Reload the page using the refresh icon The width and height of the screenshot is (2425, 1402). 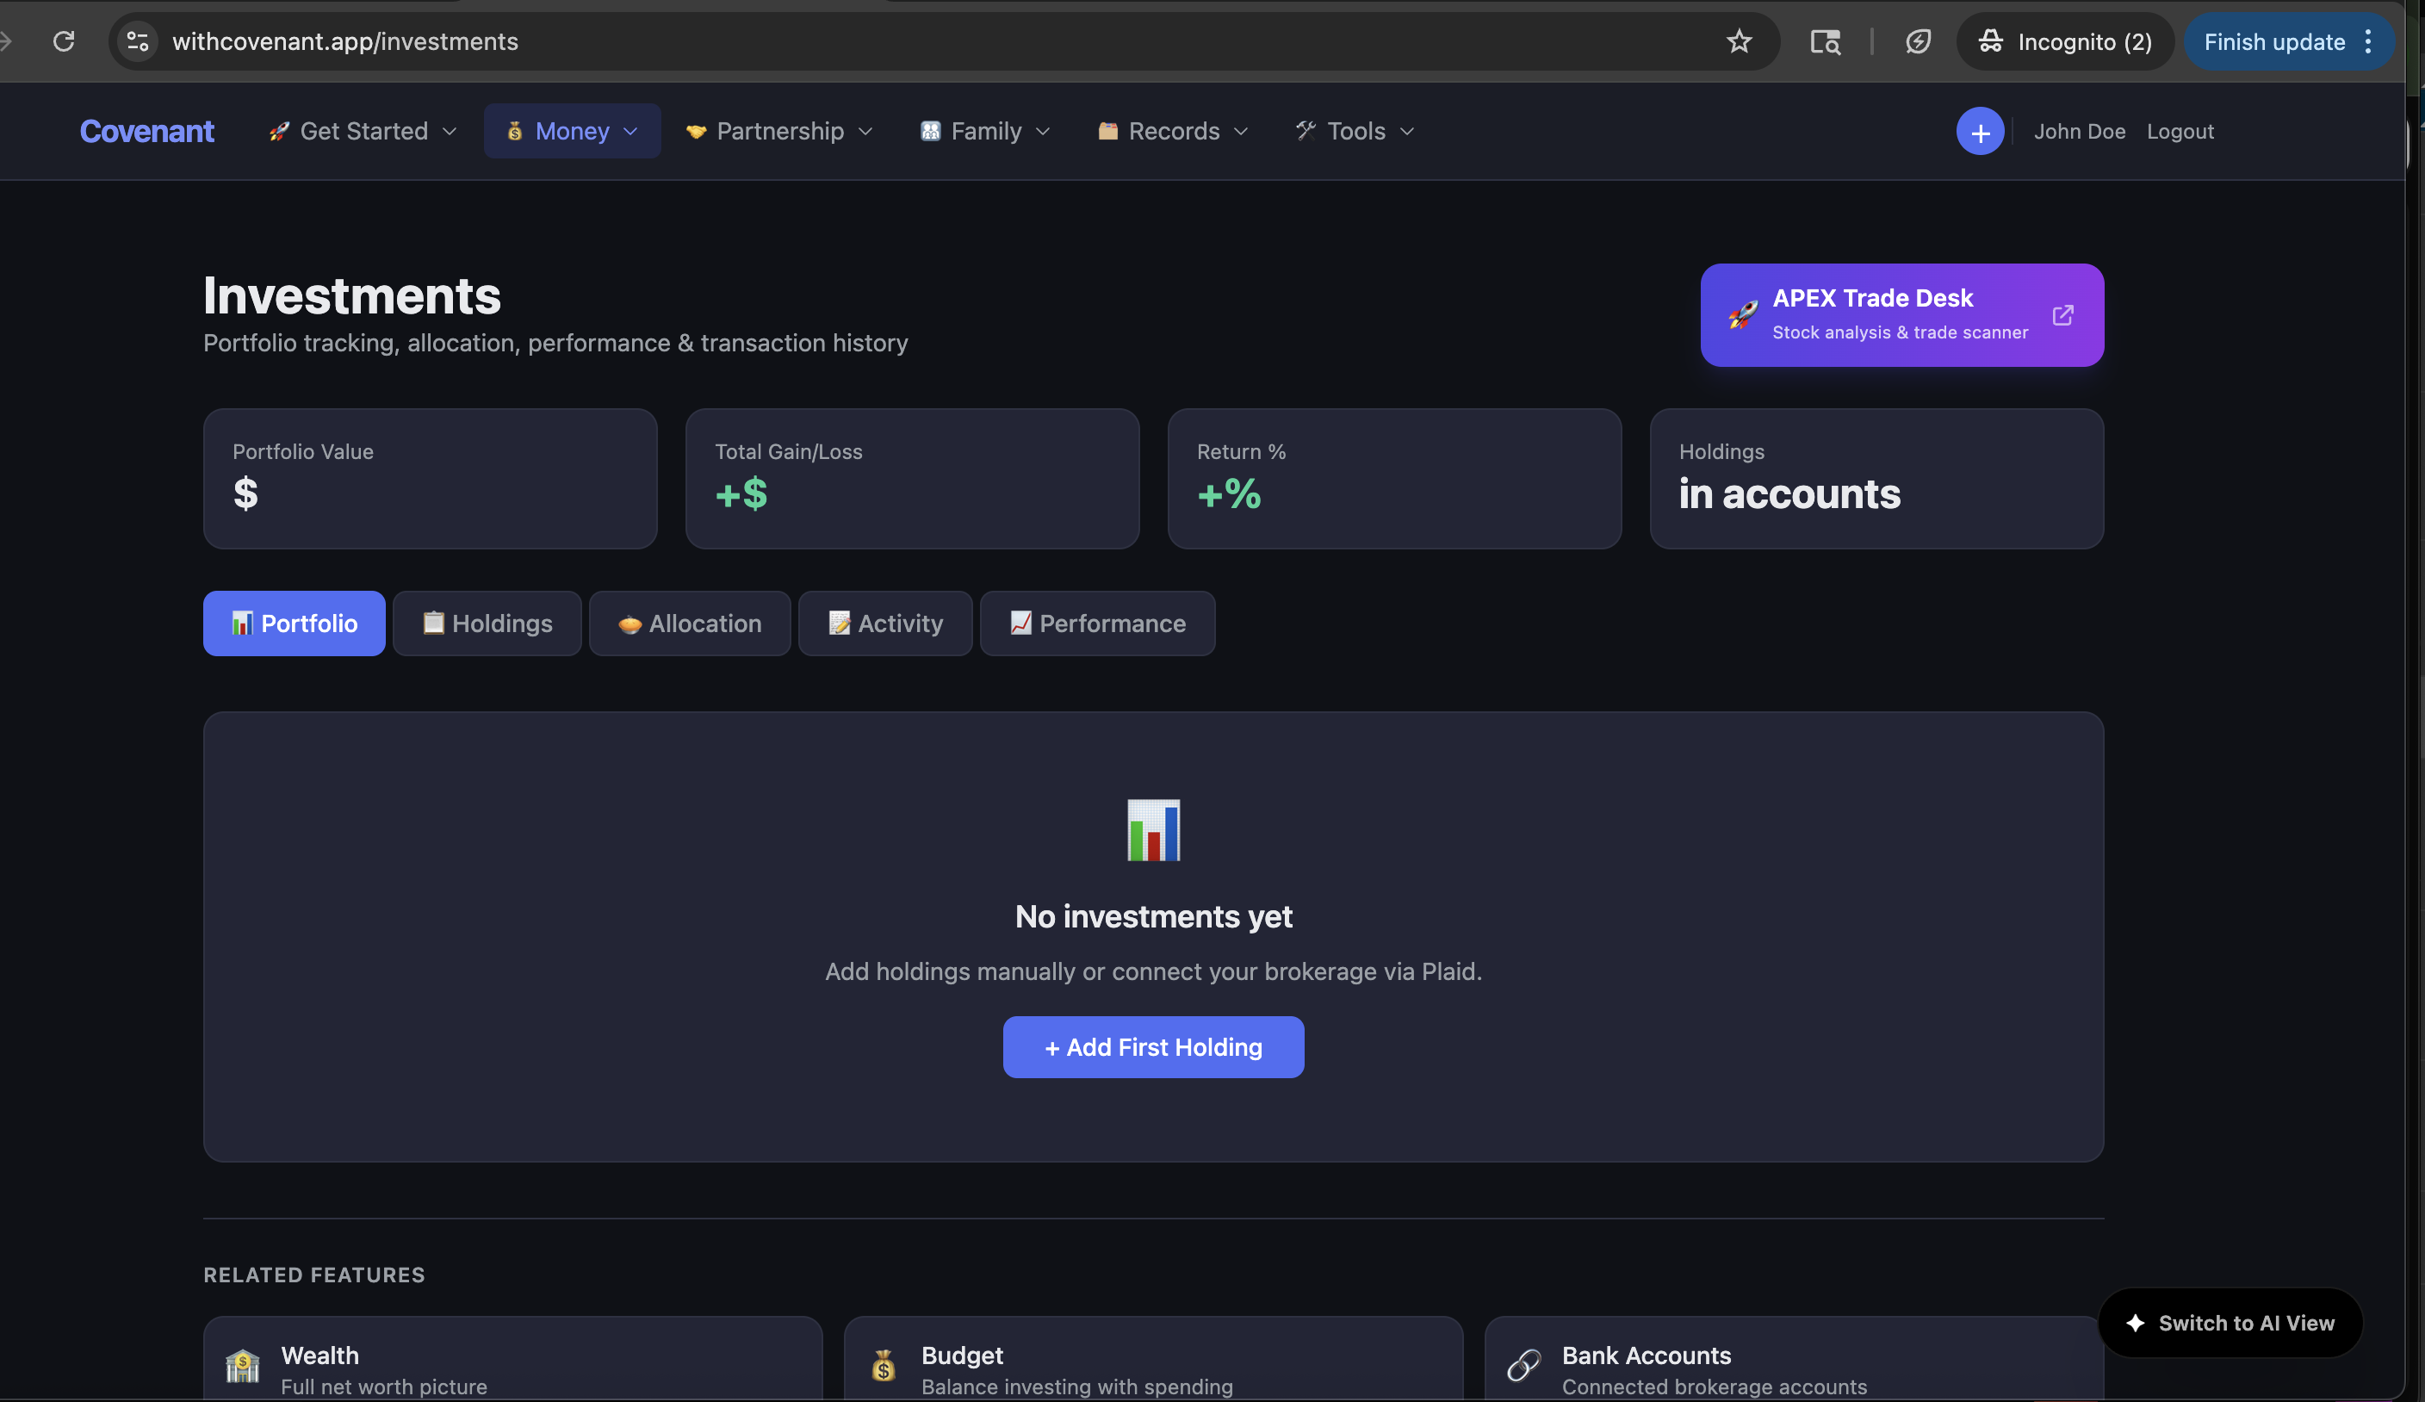(64, 41)
